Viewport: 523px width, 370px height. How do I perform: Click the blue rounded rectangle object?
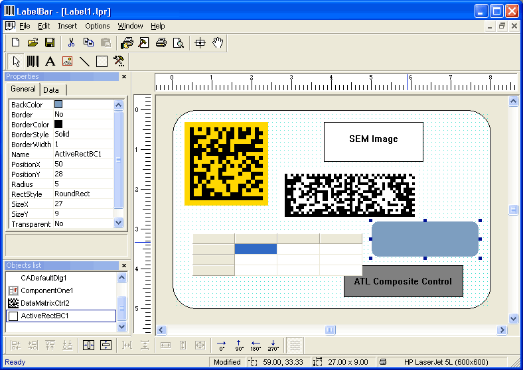point(425,239)
